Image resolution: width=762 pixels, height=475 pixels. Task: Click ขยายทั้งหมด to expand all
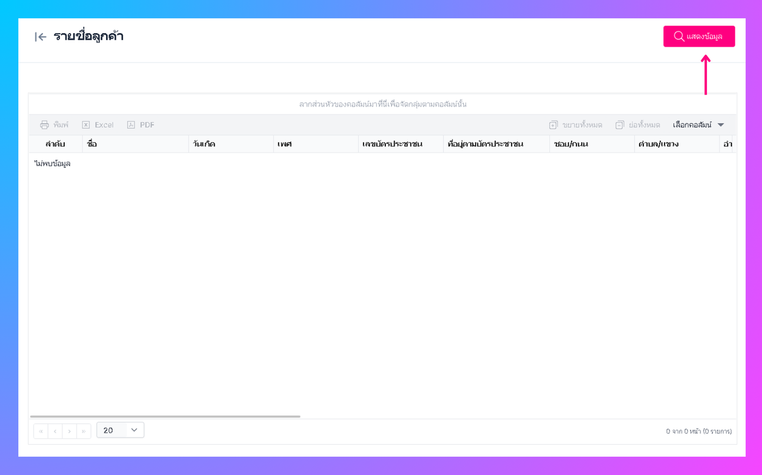[x=576, y=125]
